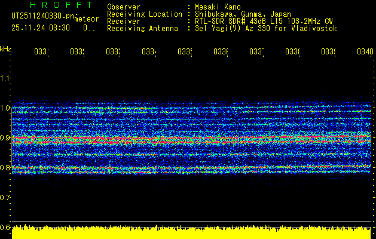
Task: Click the 0.9 frequency axis label
Action: tap(5, 137)
